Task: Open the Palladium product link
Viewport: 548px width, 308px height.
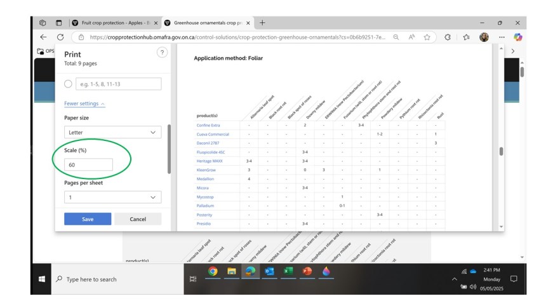Action: (205, 206)
